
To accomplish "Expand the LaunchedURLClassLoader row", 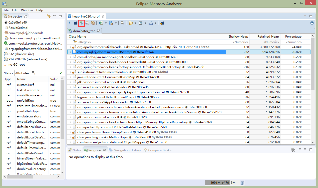I will [x=70, y=62].
